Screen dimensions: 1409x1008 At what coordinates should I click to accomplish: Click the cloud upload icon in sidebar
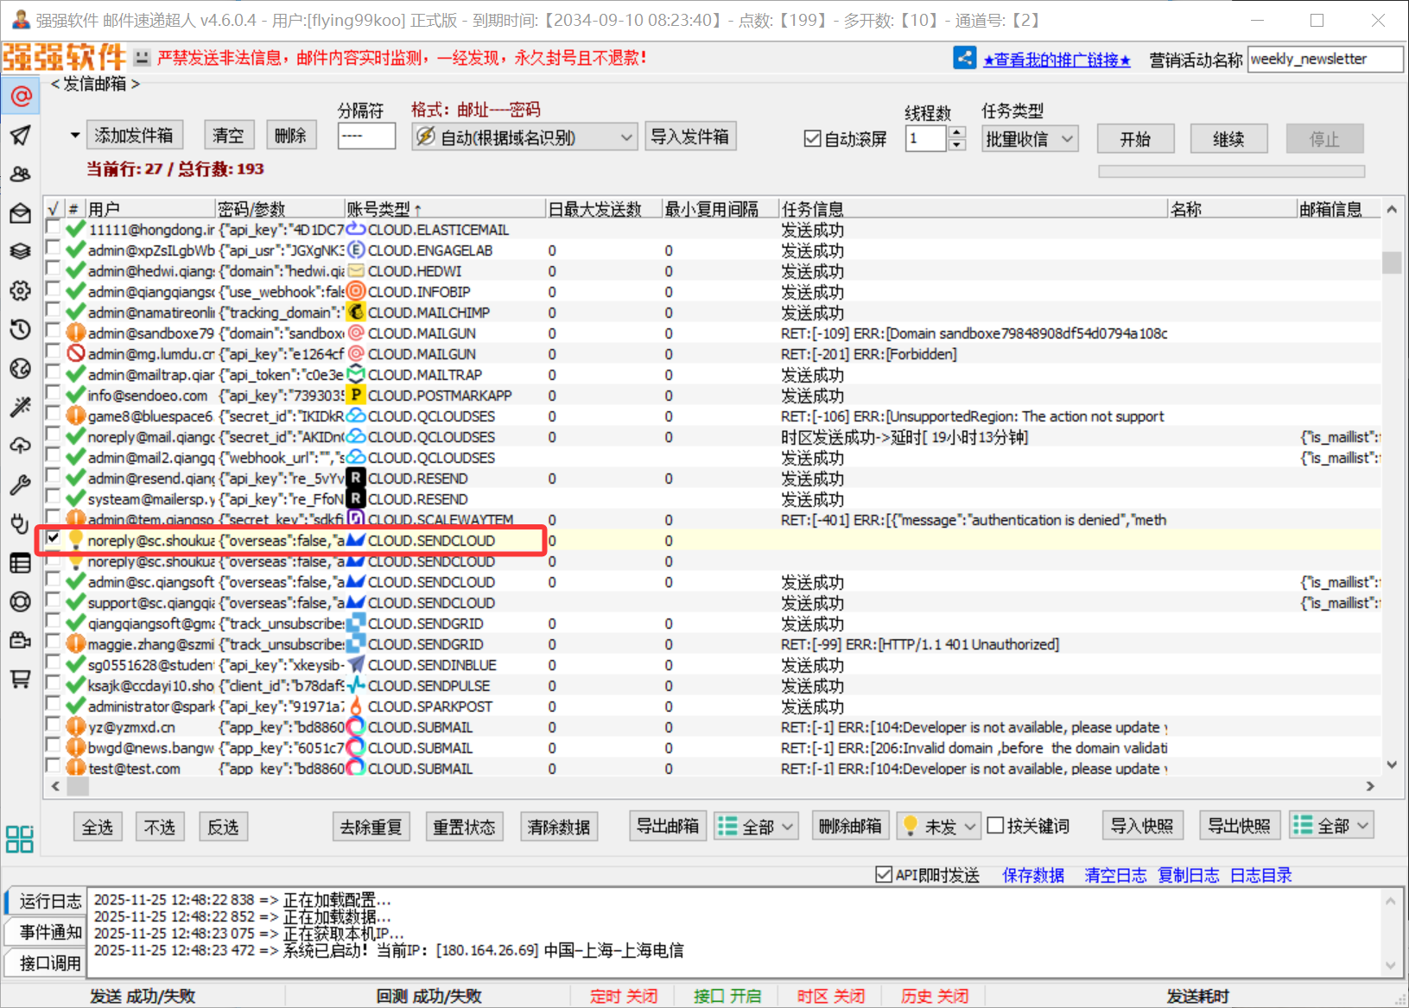21,447
